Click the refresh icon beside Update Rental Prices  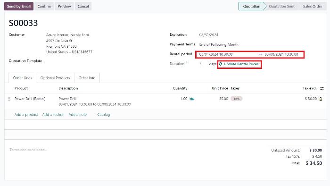point(220,64)
